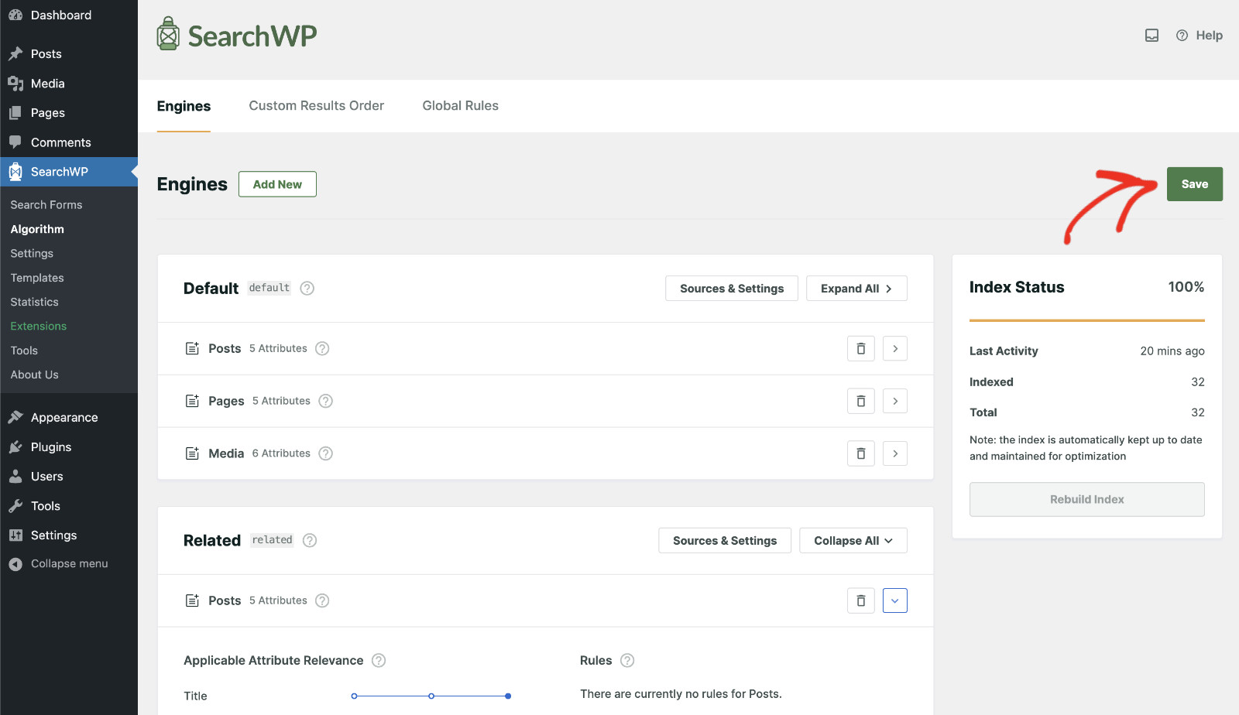Open Extensions submenu item
Screen dimensions: 1239x715
pyautogui.click(x=39, y=327)
